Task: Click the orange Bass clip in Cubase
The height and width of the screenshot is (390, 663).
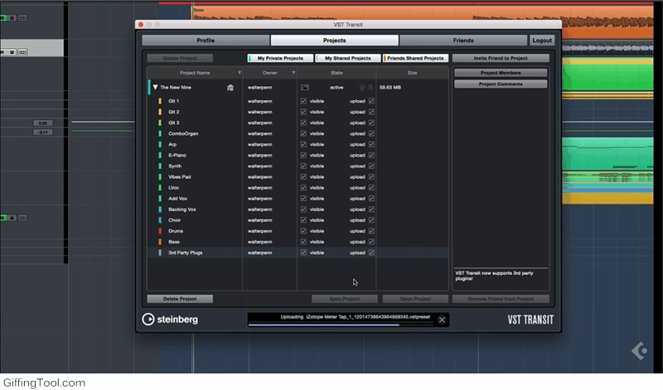Action: tap(423, 12)
